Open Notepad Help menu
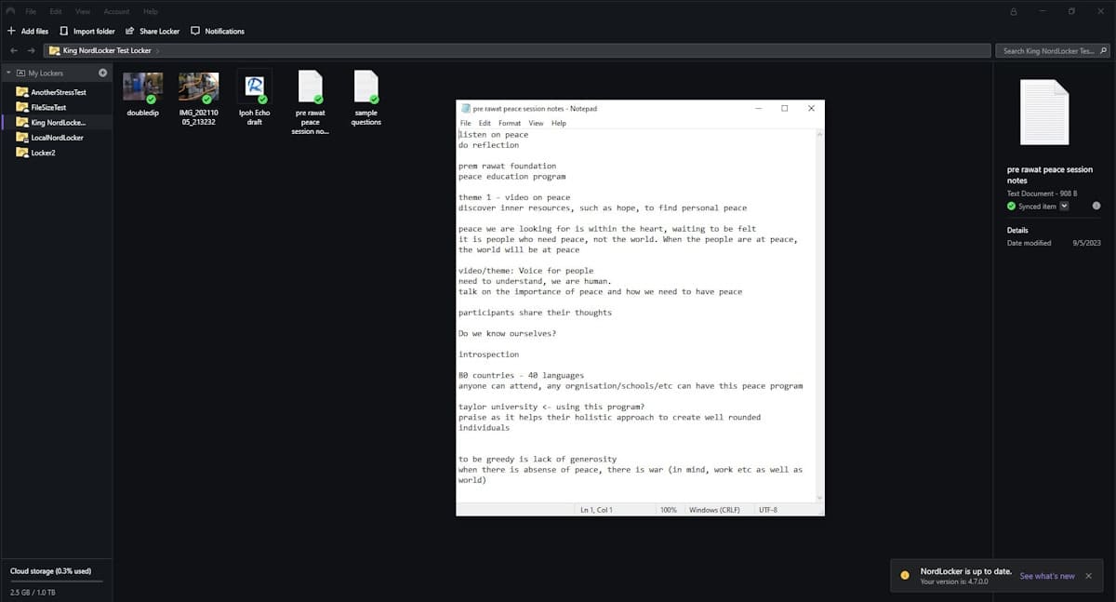The image size is (1116, 602). coord(559,123)
